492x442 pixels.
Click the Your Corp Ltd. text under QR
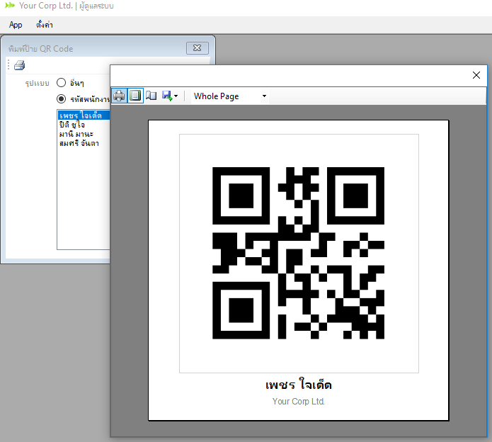299,402
